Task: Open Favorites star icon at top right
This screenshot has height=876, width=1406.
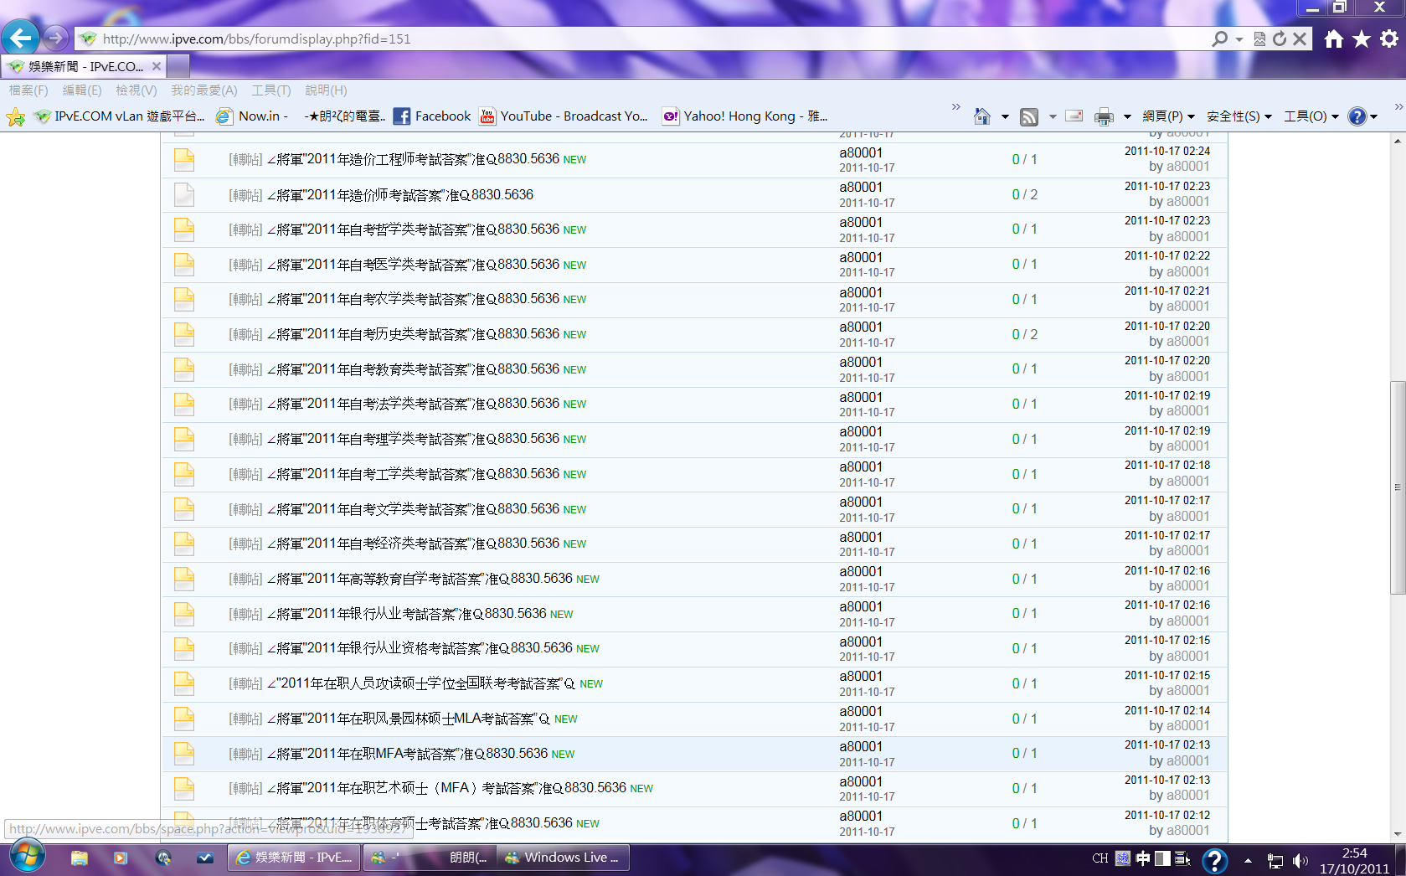Action: [x=1362, y=39]
